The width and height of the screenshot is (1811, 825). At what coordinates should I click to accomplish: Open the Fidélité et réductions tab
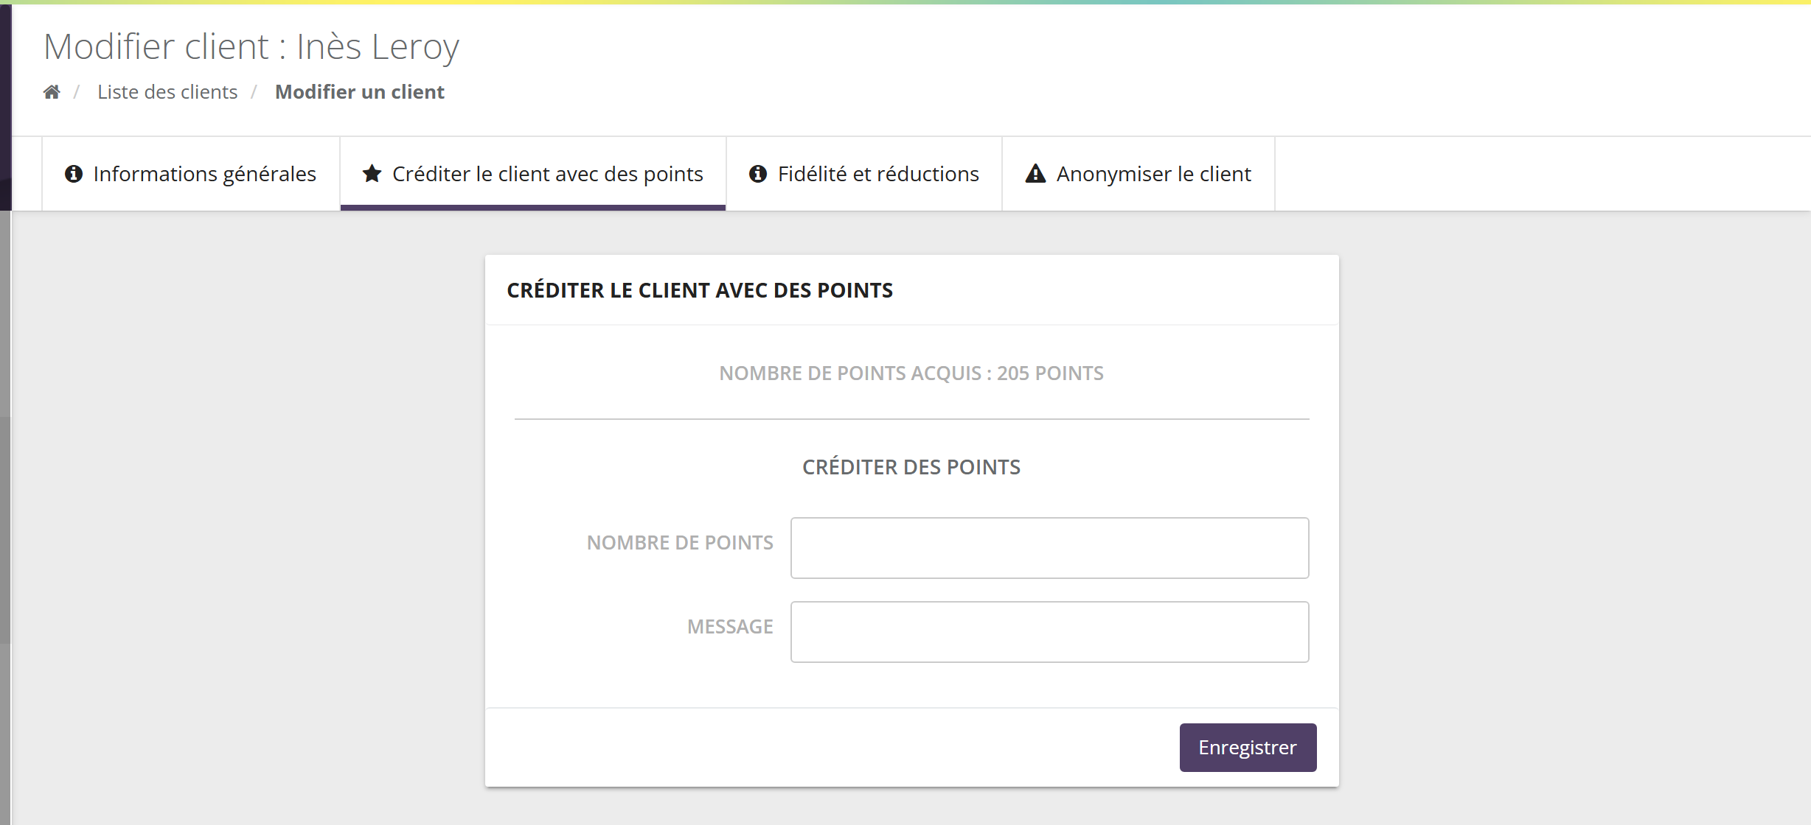tap(864, 174)
